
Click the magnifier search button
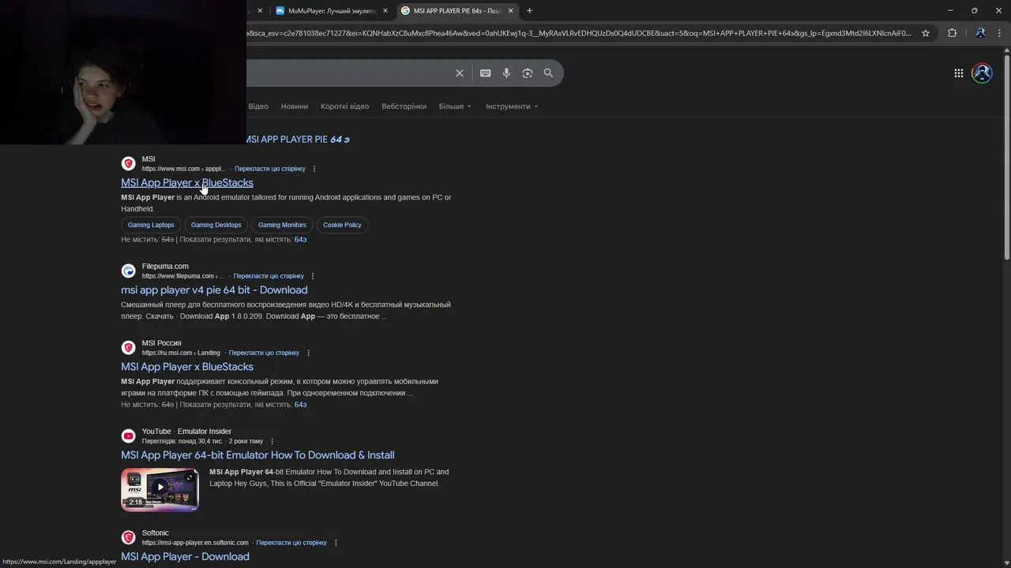click(548, 73)
